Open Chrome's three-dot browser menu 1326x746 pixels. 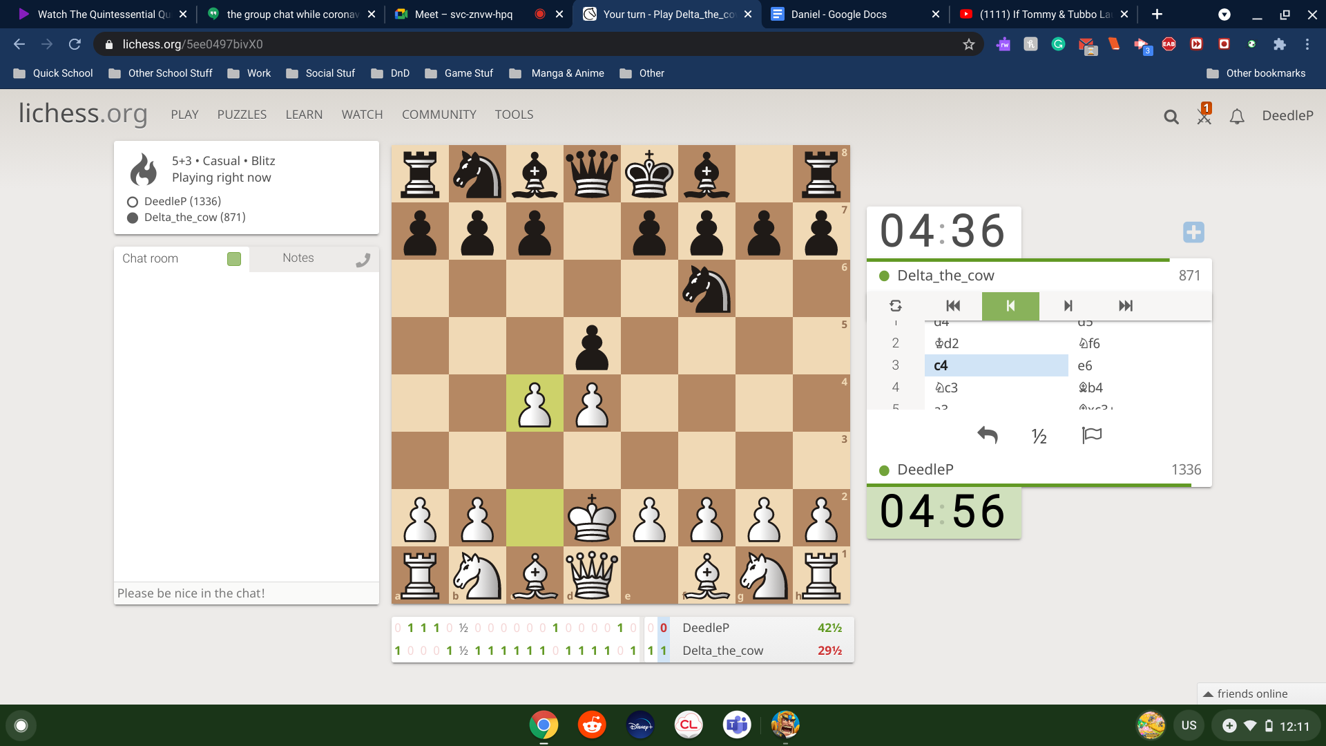1307,44
